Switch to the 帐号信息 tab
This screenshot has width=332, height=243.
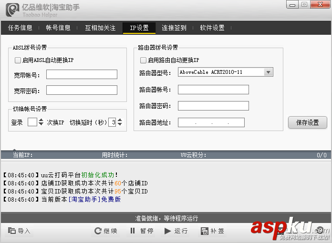[x=58, y=28]
